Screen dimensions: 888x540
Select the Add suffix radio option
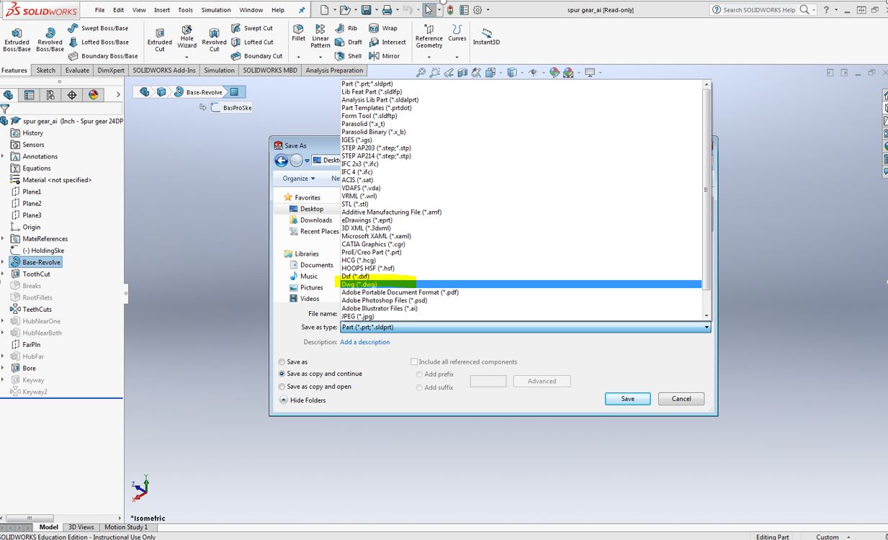[419, 387]
